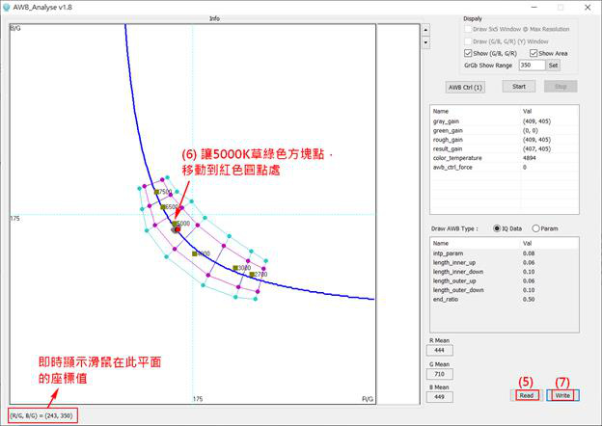Viewport: 602px width, 426px height.
Task: Click the (R/G, B/G) coordinate readout in the status bar
Action: pos(41,416)
